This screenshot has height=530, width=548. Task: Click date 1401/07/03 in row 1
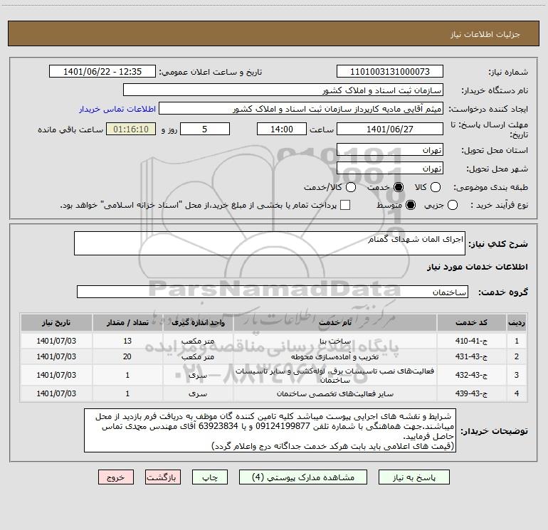[x=56, y=341]
